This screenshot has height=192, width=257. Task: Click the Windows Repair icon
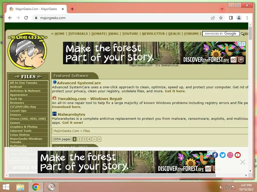pos(54,98)
